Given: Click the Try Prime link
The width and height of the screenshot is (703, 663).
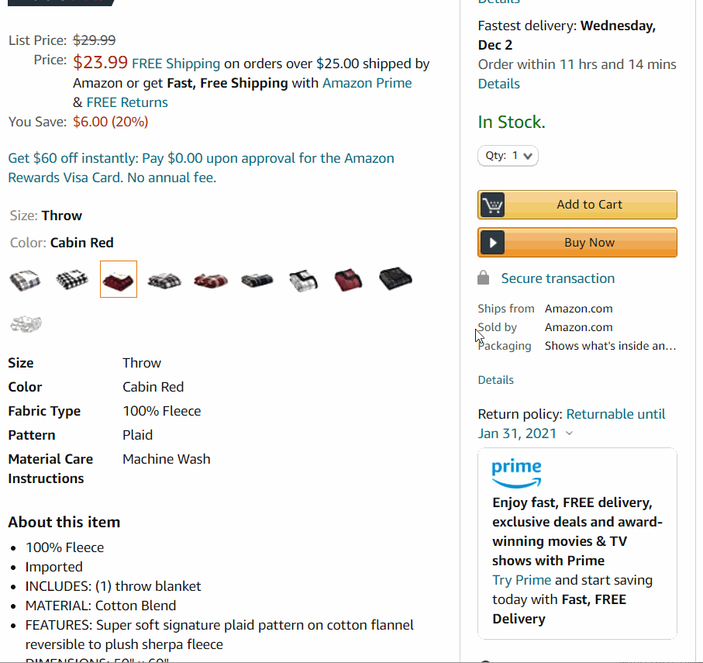Looking at the screenshot, I should click(x=521, y=579).
